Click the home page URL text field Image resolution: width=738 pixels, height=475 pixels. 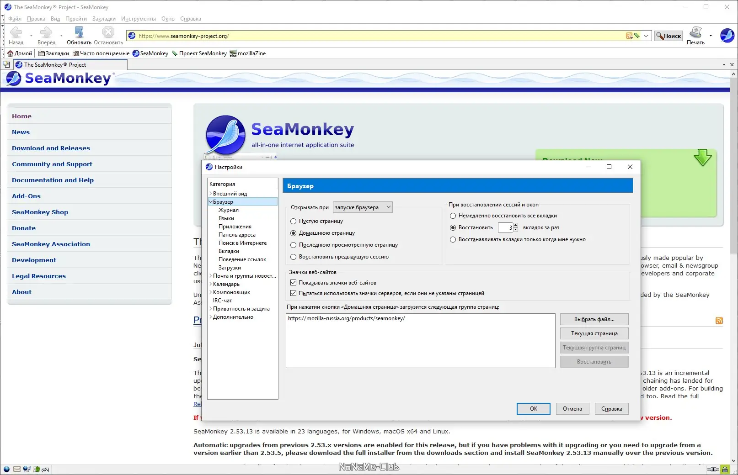click(420, 341)
